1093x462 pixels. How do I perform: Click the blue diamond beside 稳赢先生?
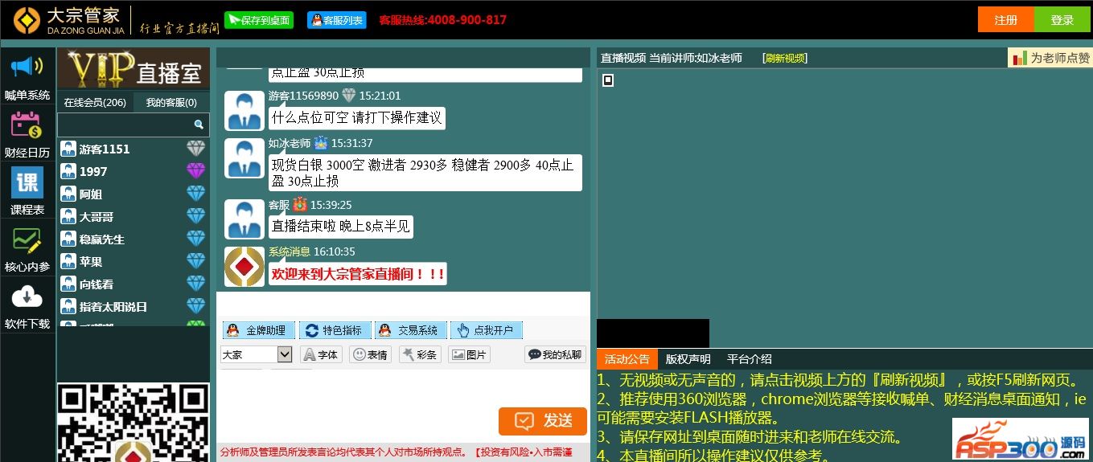196,239
